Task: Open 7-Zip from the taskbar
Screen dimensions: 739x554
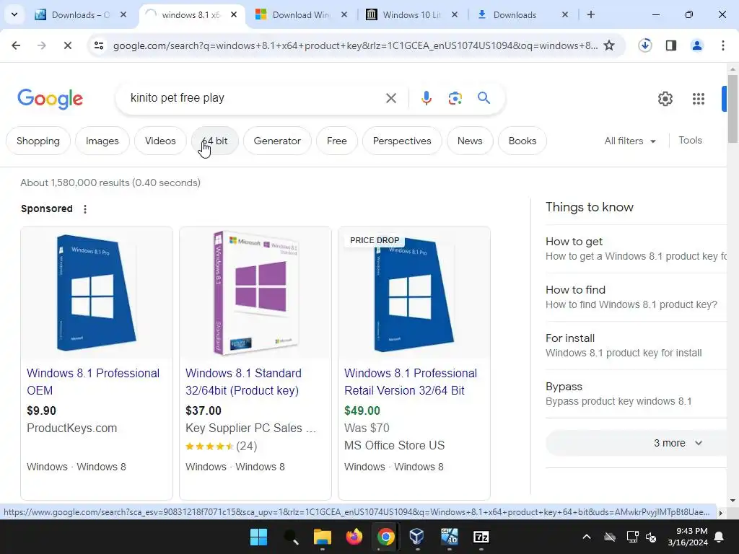Action: (x=481, y=537)
